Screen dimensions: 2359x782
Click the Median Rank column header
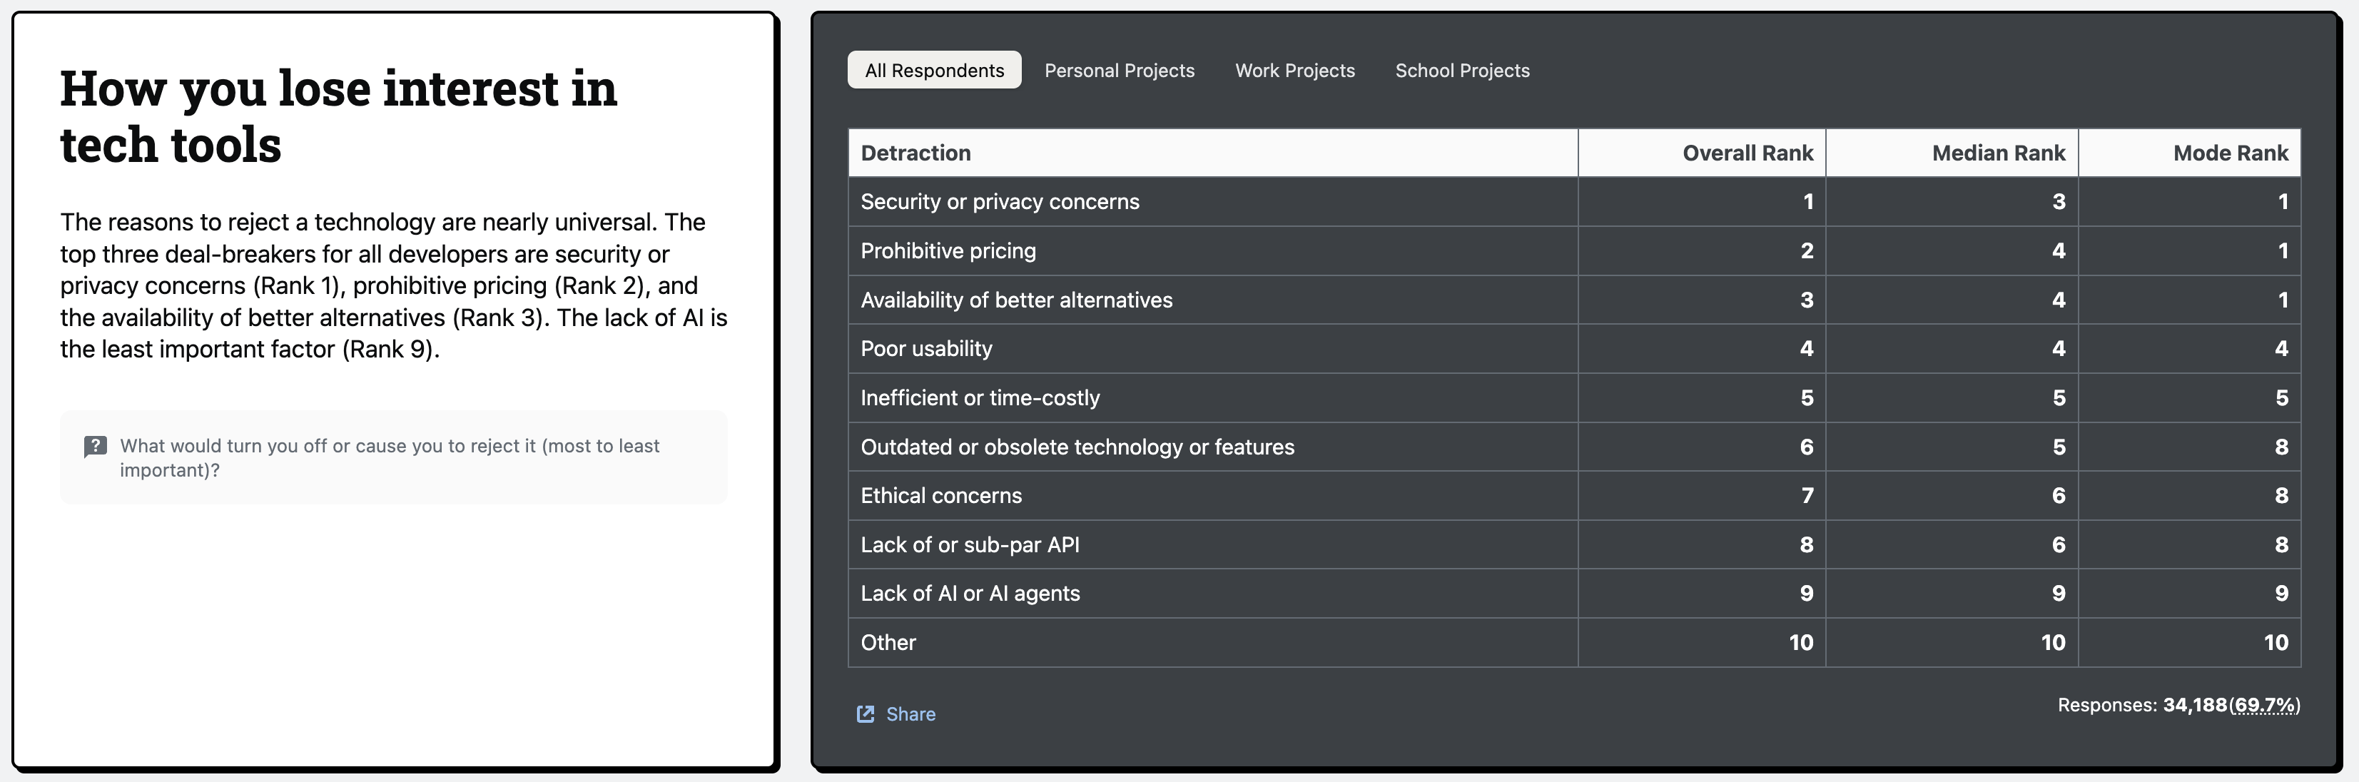click(x=1997, y=153)
